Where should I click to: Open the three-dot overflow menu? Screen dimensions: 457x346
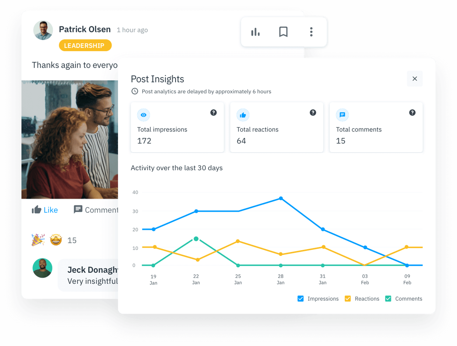[311, 32]
